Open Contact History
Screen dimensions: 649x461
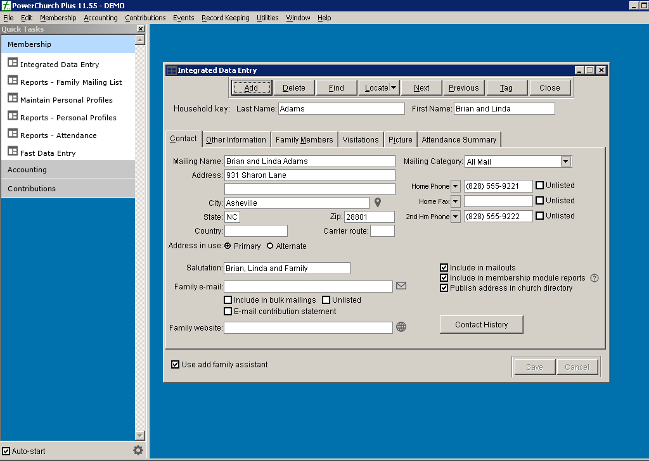tap(482, 325)
